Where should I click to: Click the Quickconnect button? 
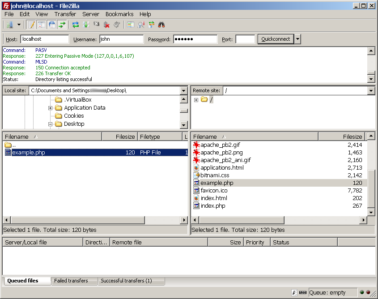pos(276,39)
